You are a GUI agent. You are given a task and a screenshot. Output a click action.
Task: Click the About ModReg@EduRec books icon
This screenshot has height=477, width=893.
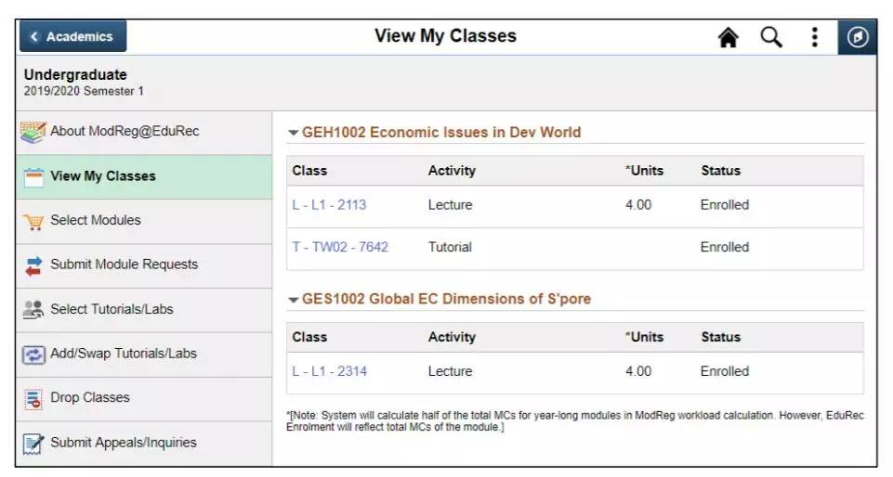click(x=33, y=132)
